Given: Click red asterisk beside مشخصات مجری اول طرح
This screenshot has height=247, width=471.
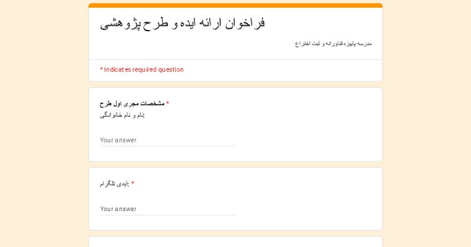Looking at the screenshot, I should pyautogui.click(x=168, y=103).
